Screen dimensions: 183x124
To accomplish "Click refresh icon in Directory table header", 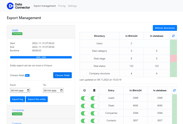I will pyautogui.click(x=173, y=36).
